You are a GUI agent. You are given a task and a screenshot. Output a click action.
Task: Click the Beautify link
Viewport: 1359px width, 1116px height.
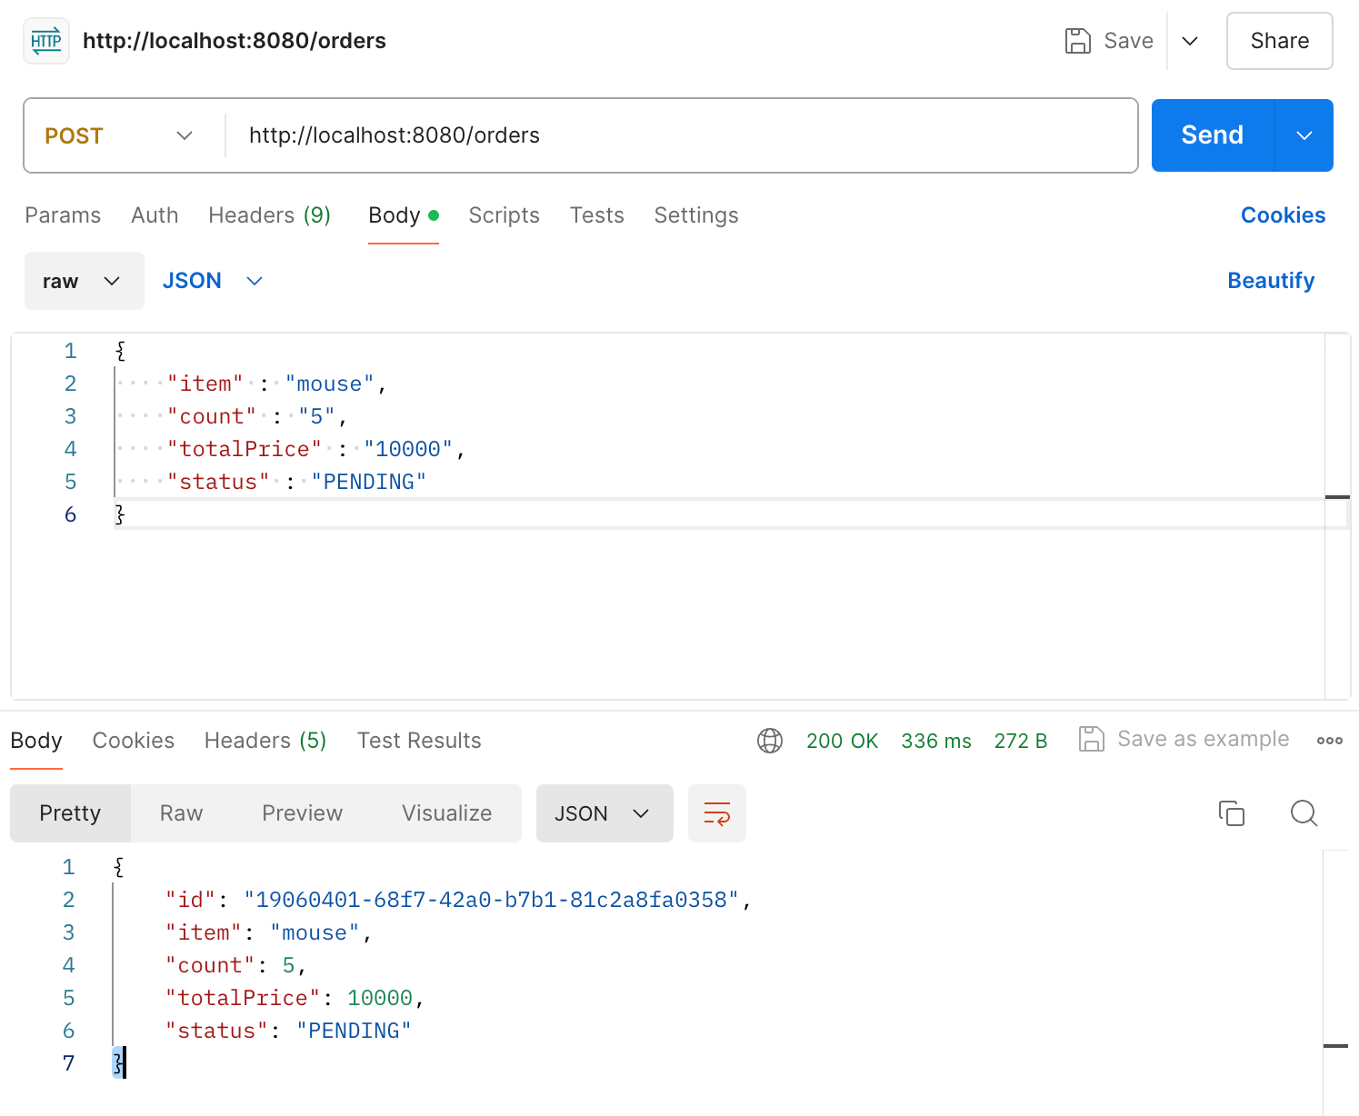click(1271, 281)
